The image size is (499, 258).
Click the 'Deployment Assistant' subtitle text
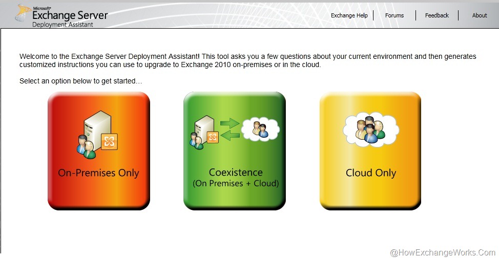click(63, 25)
